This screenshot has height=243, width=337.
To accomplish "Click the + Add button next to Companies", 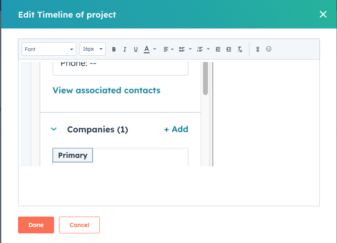I will pyautogui.click(x=176, y=129).
